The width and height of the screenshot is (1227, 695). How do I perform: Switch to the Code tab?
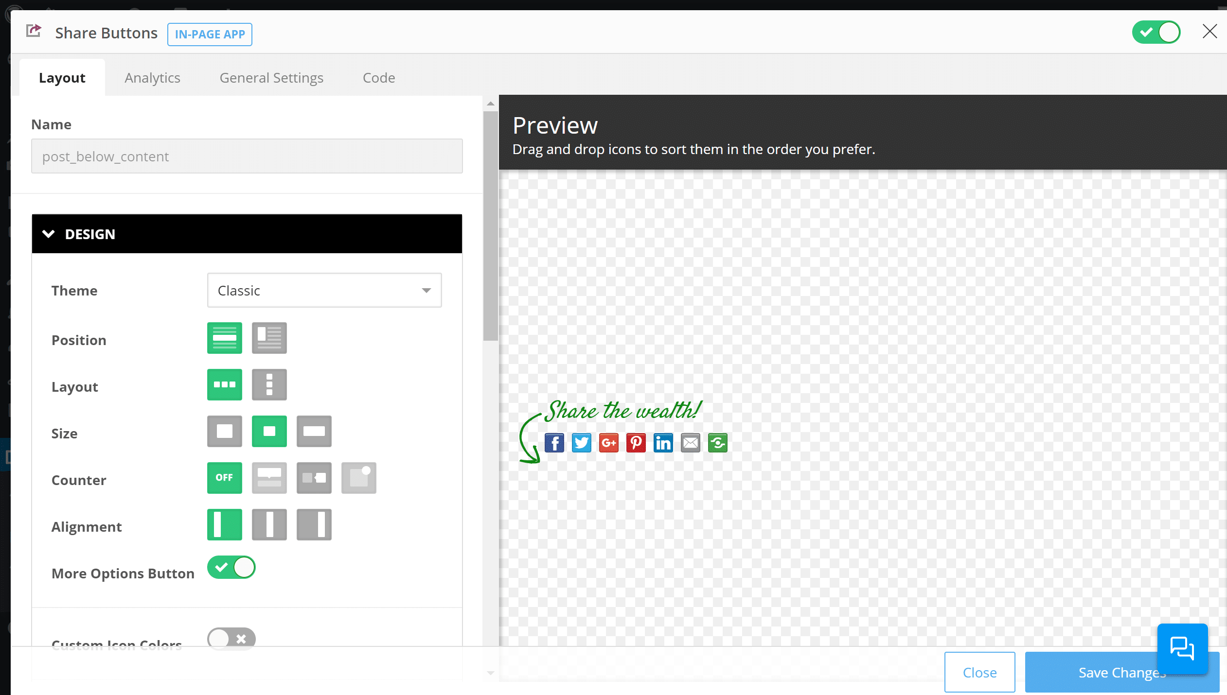(378, 77)
